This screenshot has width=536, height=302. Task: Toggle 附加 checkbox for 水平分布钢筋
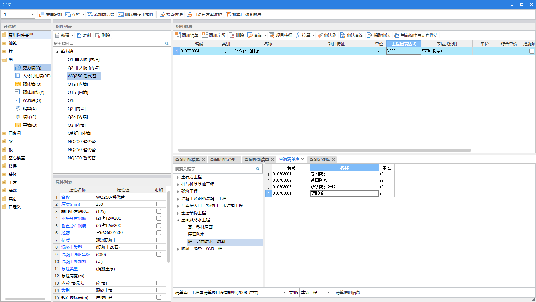coord(159,218)
